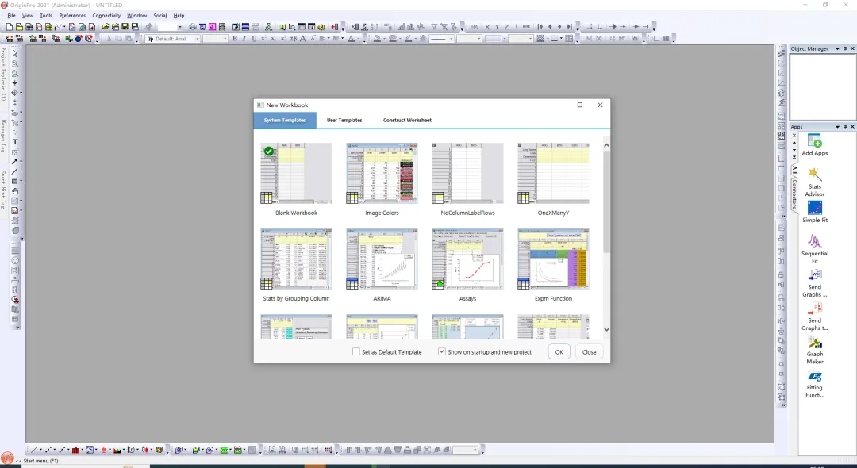Click the Origin start menu round icon
The image size is (857, 468).
(x=7, y=458)
